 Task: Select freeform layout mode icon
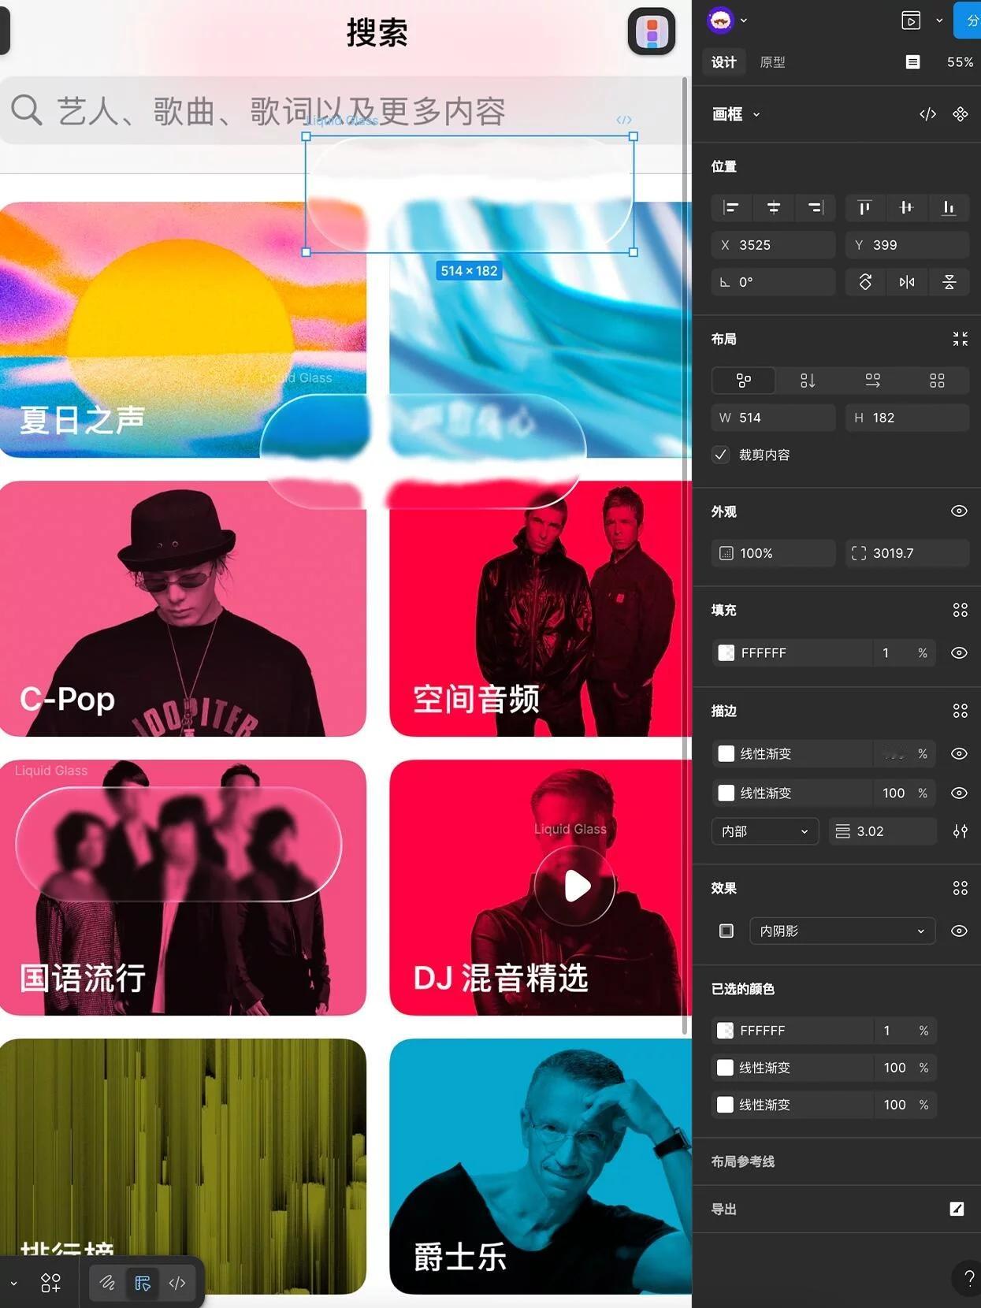pos(743,381)
